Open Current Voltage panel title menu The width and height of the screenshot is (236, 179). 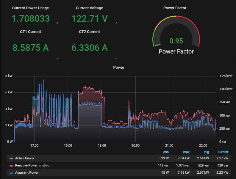click(x=89, y=8)
